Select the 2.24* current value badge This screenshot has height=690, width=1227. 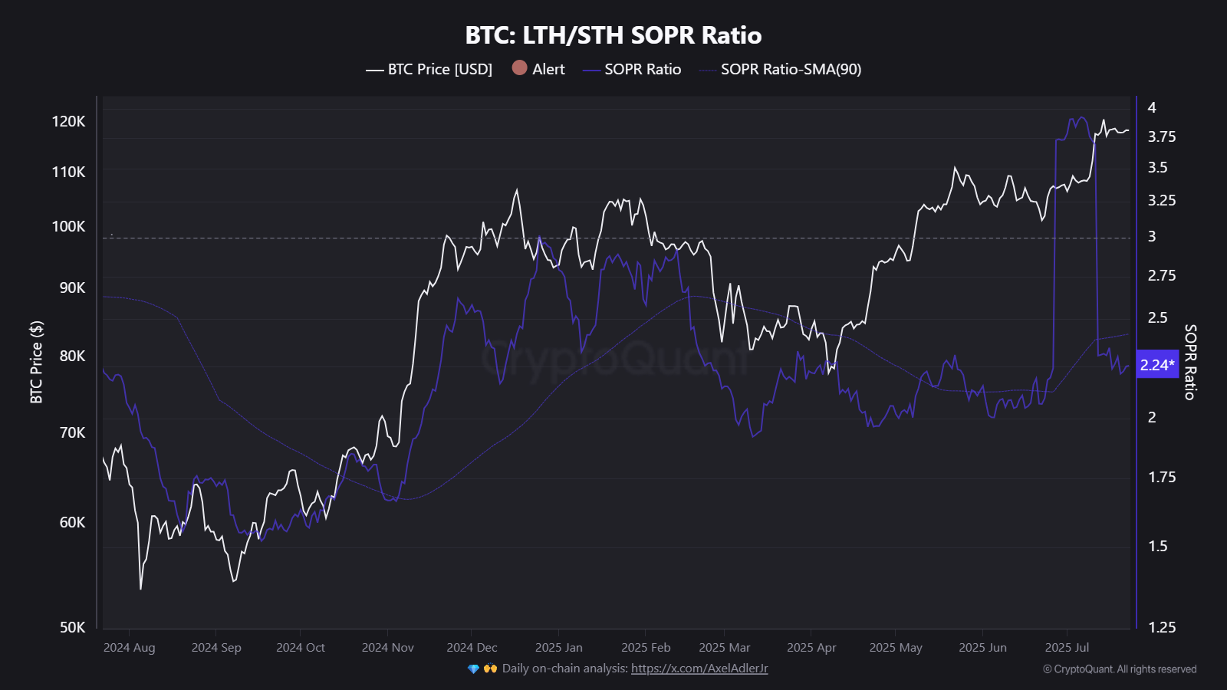(x=1156, y=365)
